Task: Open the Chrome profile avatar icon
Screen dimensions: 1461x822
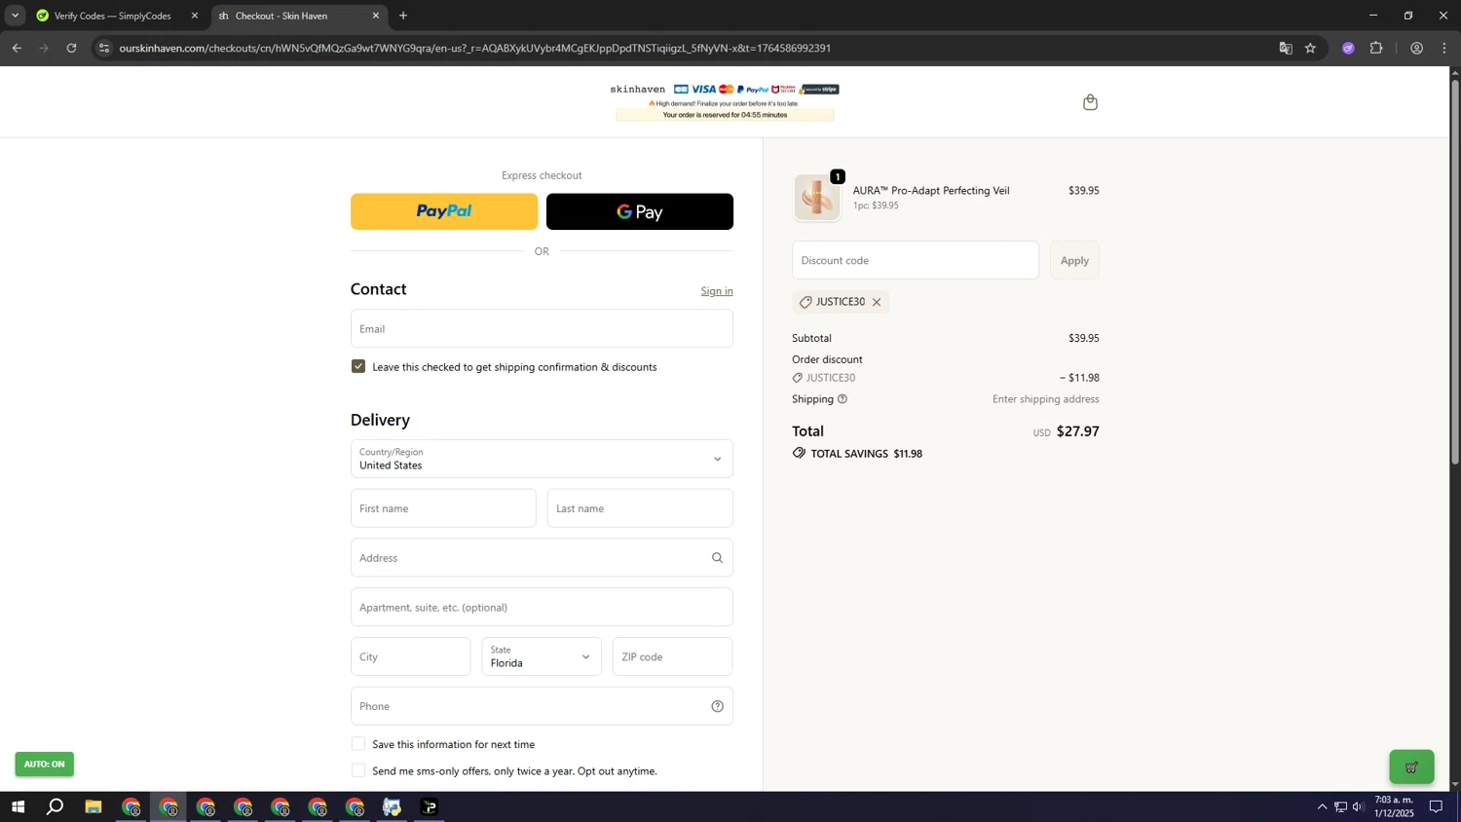Action: [x=1416, y=48]
